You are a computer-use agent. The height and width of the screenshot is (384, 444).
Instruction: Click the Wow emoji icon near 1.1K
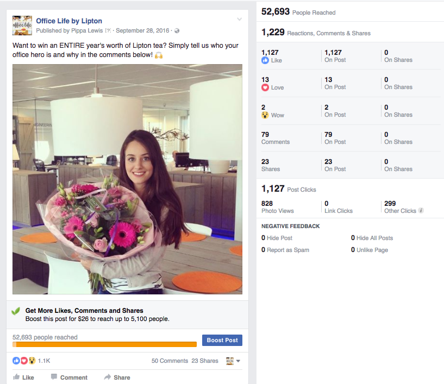pyautogui.click(x=32, y=361)
